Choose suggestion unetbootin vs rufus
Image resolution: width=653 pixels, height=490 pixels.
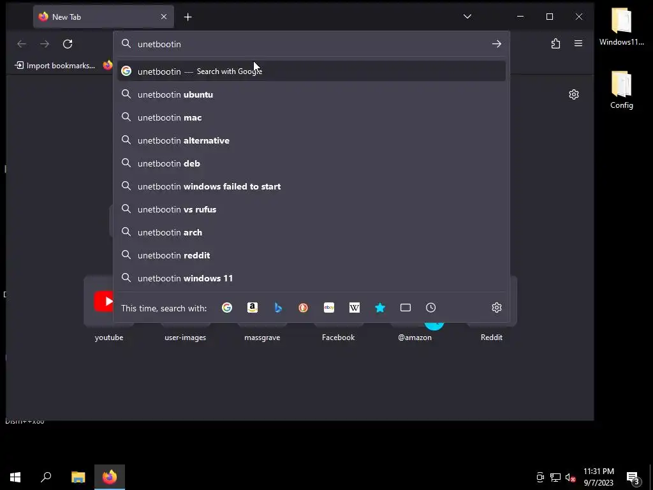click(311, 209)
